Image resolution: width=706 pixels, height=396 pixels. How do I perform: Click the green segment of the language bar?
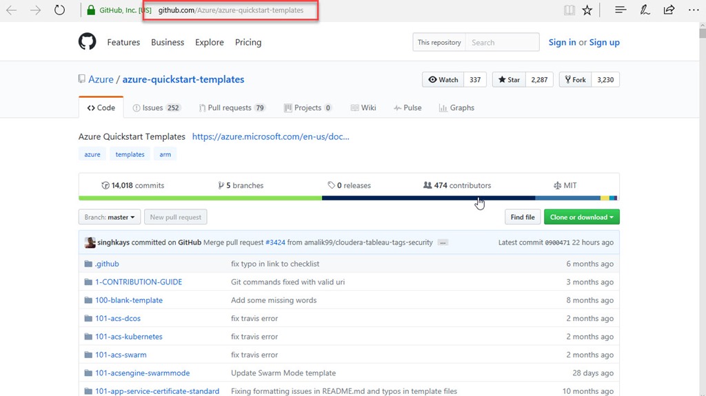point(201,198)
